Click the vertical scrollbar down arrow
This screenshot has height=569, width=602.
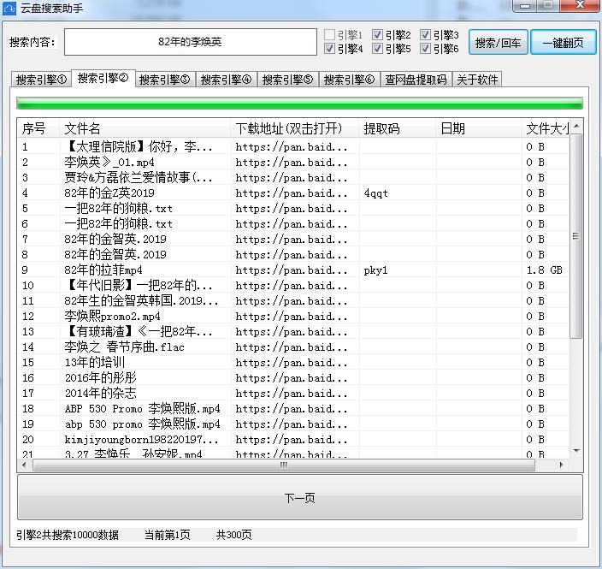[x=576, y=451]
